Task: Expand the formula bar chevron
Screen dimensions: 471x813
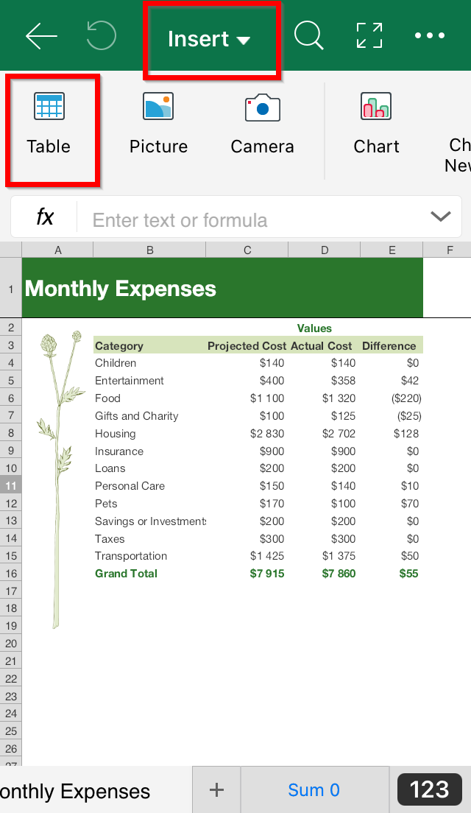Action: (440, 217)
